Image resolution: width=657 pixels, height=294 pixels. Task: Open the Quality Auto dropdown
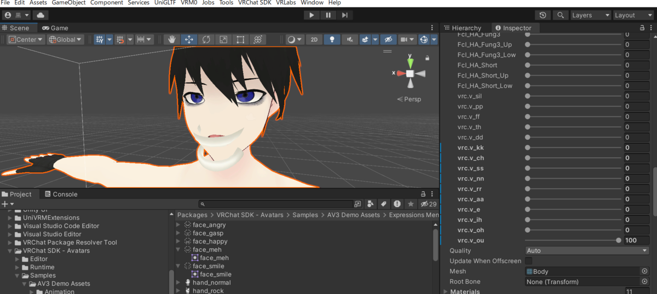click(x=587, y=250)
